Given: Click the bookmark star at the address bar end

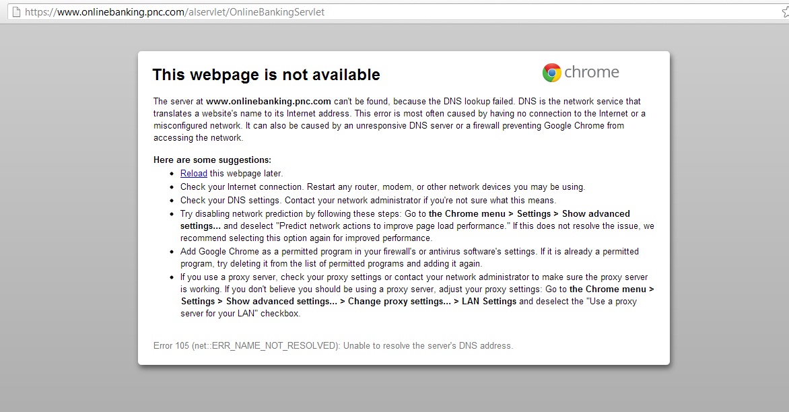Looking at the screenshot, I should click(785, 12).
